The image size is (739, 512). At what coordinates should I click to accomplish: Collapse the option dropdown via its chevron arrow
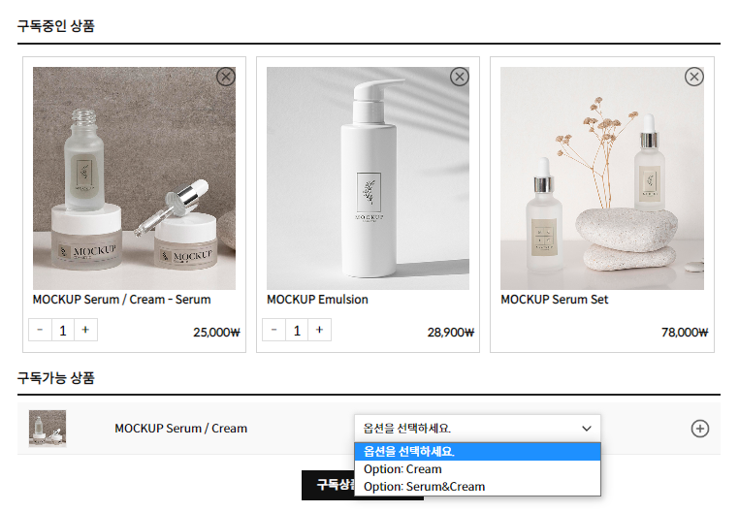tap(587, 429)
